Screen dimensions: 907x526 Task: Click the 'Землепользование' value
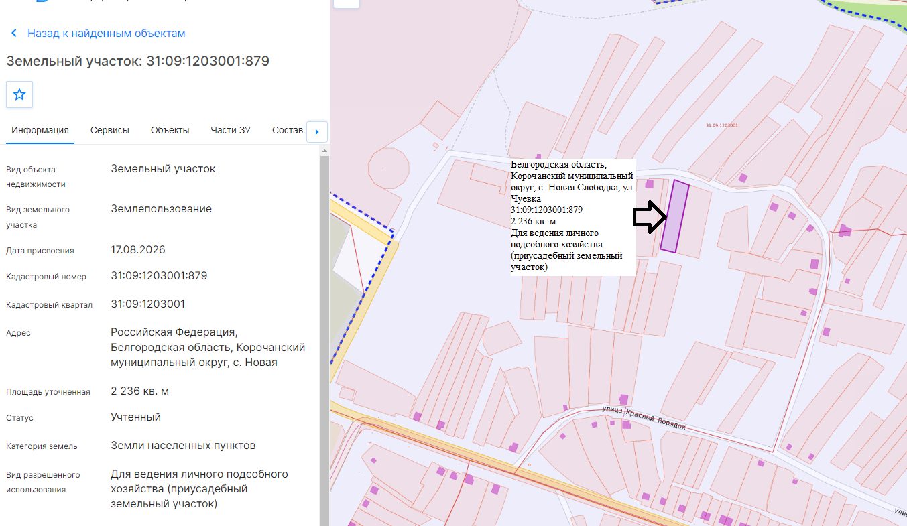tap(161, 208)
